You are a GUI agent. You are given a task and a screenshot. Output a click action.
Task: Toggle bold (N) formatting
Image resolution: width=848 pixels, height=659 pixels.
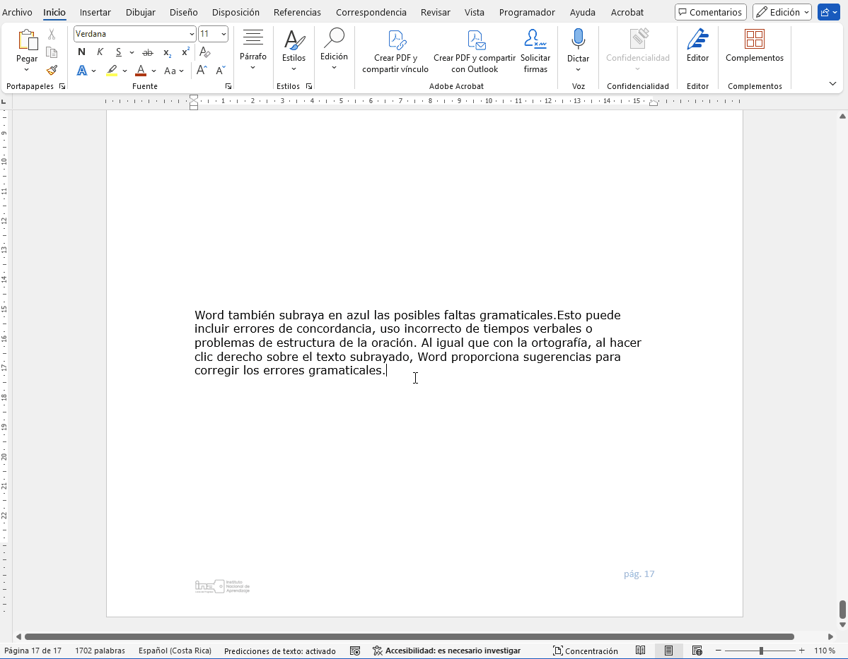[x=81, y=52]
